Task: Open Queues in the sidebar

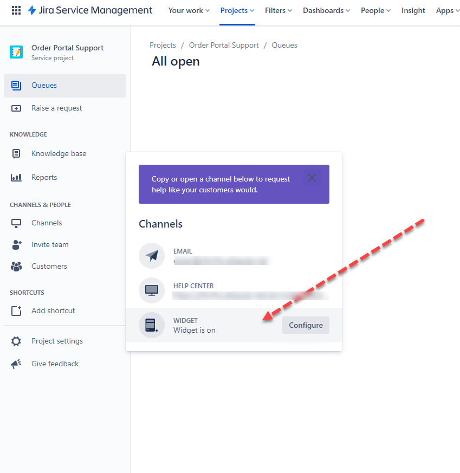Action: [x=65, y=86]
